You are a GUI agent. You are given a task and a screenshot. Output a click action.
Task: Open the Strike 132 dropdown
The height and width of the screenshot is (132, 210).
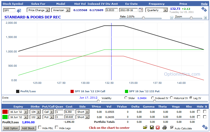point(35,117)
